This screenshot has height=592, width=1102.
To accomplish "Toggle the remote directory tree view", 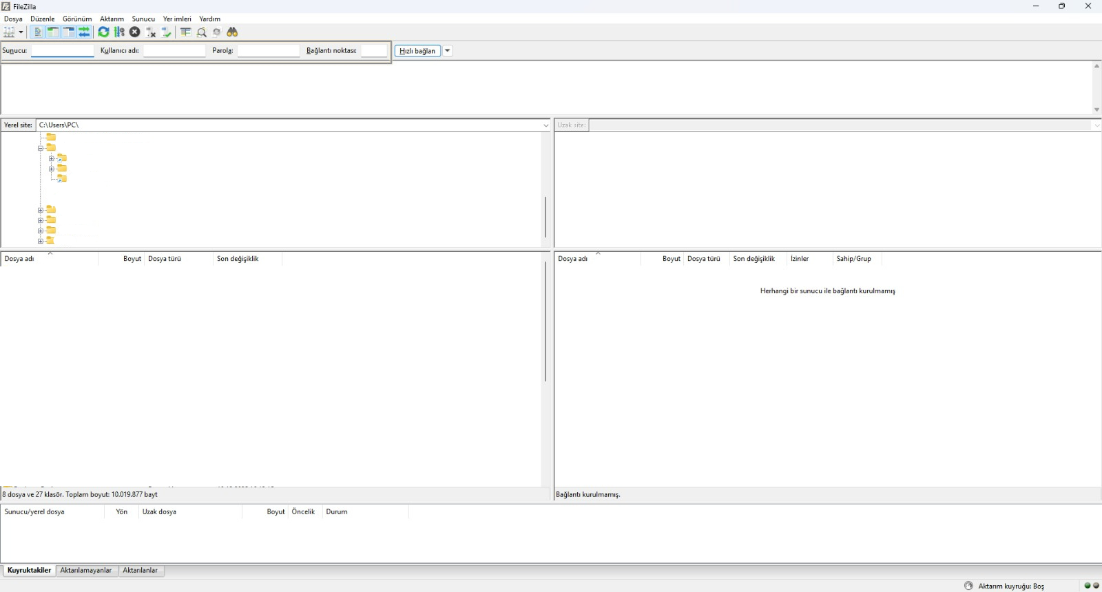I will pos(68,32).
